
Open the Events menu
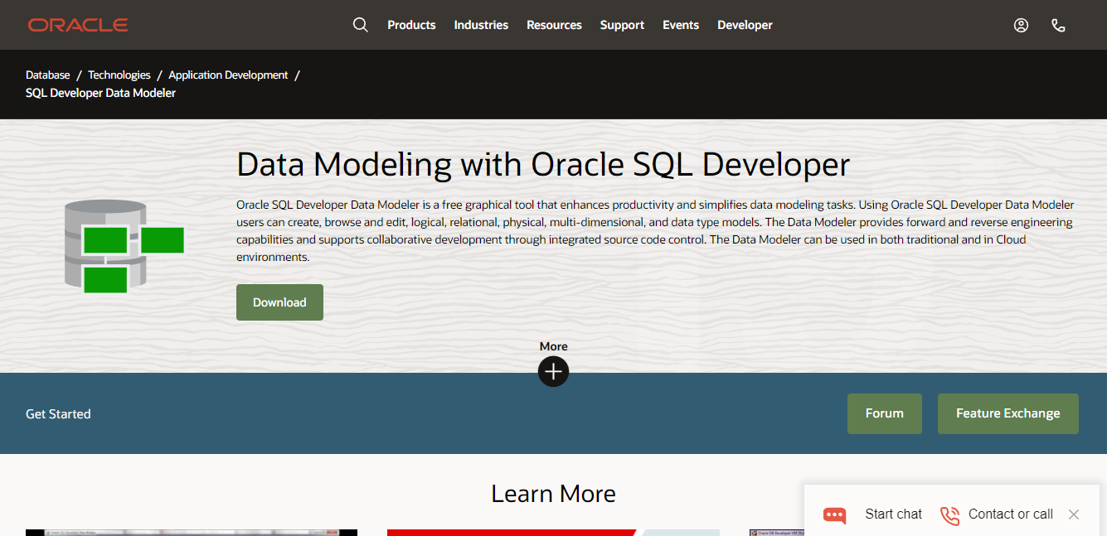click(681, 25)
